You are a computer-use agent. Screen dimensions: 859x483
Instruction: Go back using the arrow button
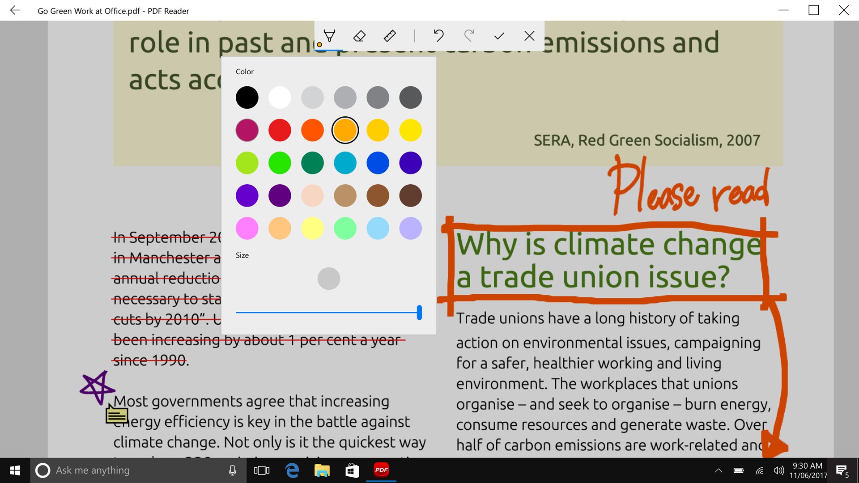15,10
